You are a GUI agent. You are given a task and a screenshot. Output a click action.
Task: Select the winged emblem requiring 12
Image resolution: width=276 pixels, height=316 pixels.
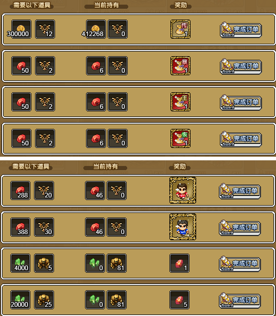45,29
